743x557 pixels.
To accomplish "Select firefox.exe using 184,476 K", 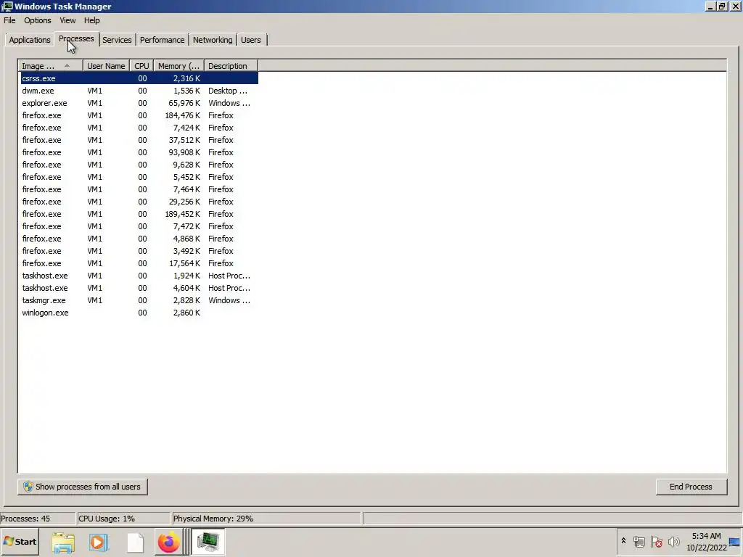I will [138, 115].
